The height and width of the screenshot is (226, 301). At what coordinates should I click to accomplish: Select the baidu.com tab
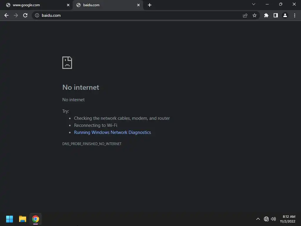tap(108, 5)
